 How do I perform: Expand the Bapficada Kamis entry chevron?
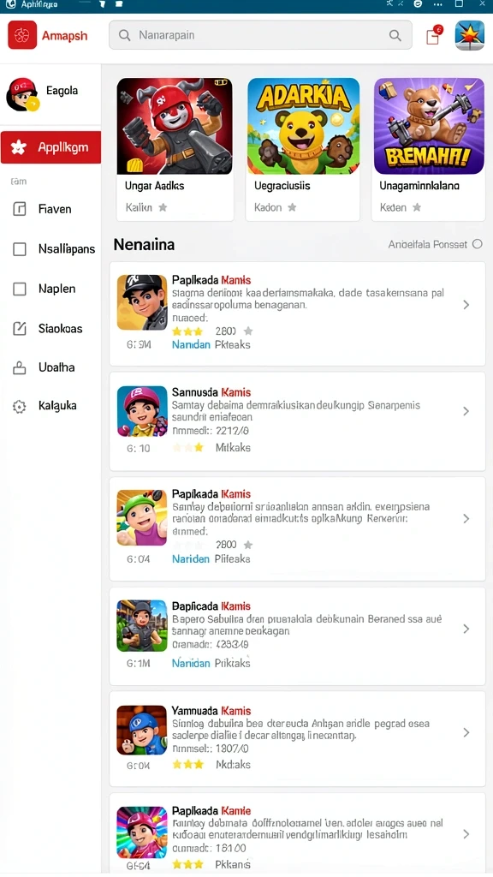[466, 629]
